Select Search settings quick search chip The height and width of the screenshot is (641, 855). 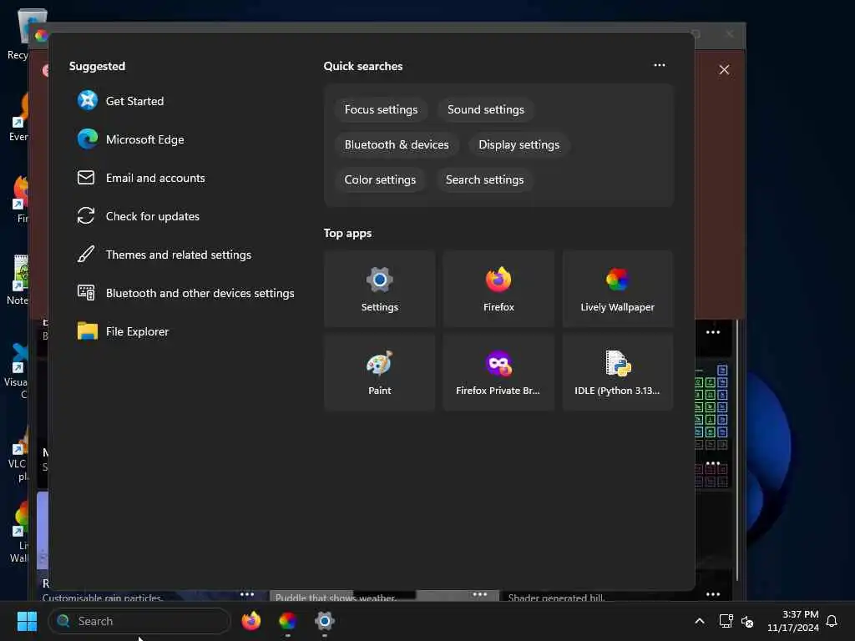[x=484, y=179]
